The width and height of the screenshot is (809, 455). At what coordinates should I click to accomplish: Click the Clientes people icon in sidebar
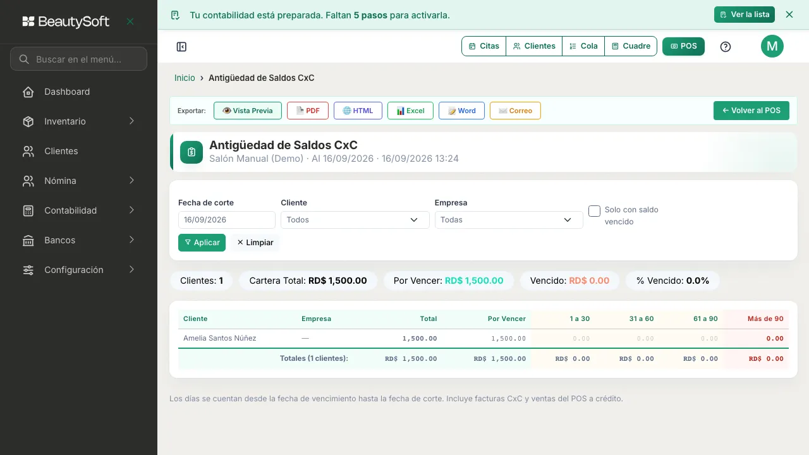click(28, 151)
